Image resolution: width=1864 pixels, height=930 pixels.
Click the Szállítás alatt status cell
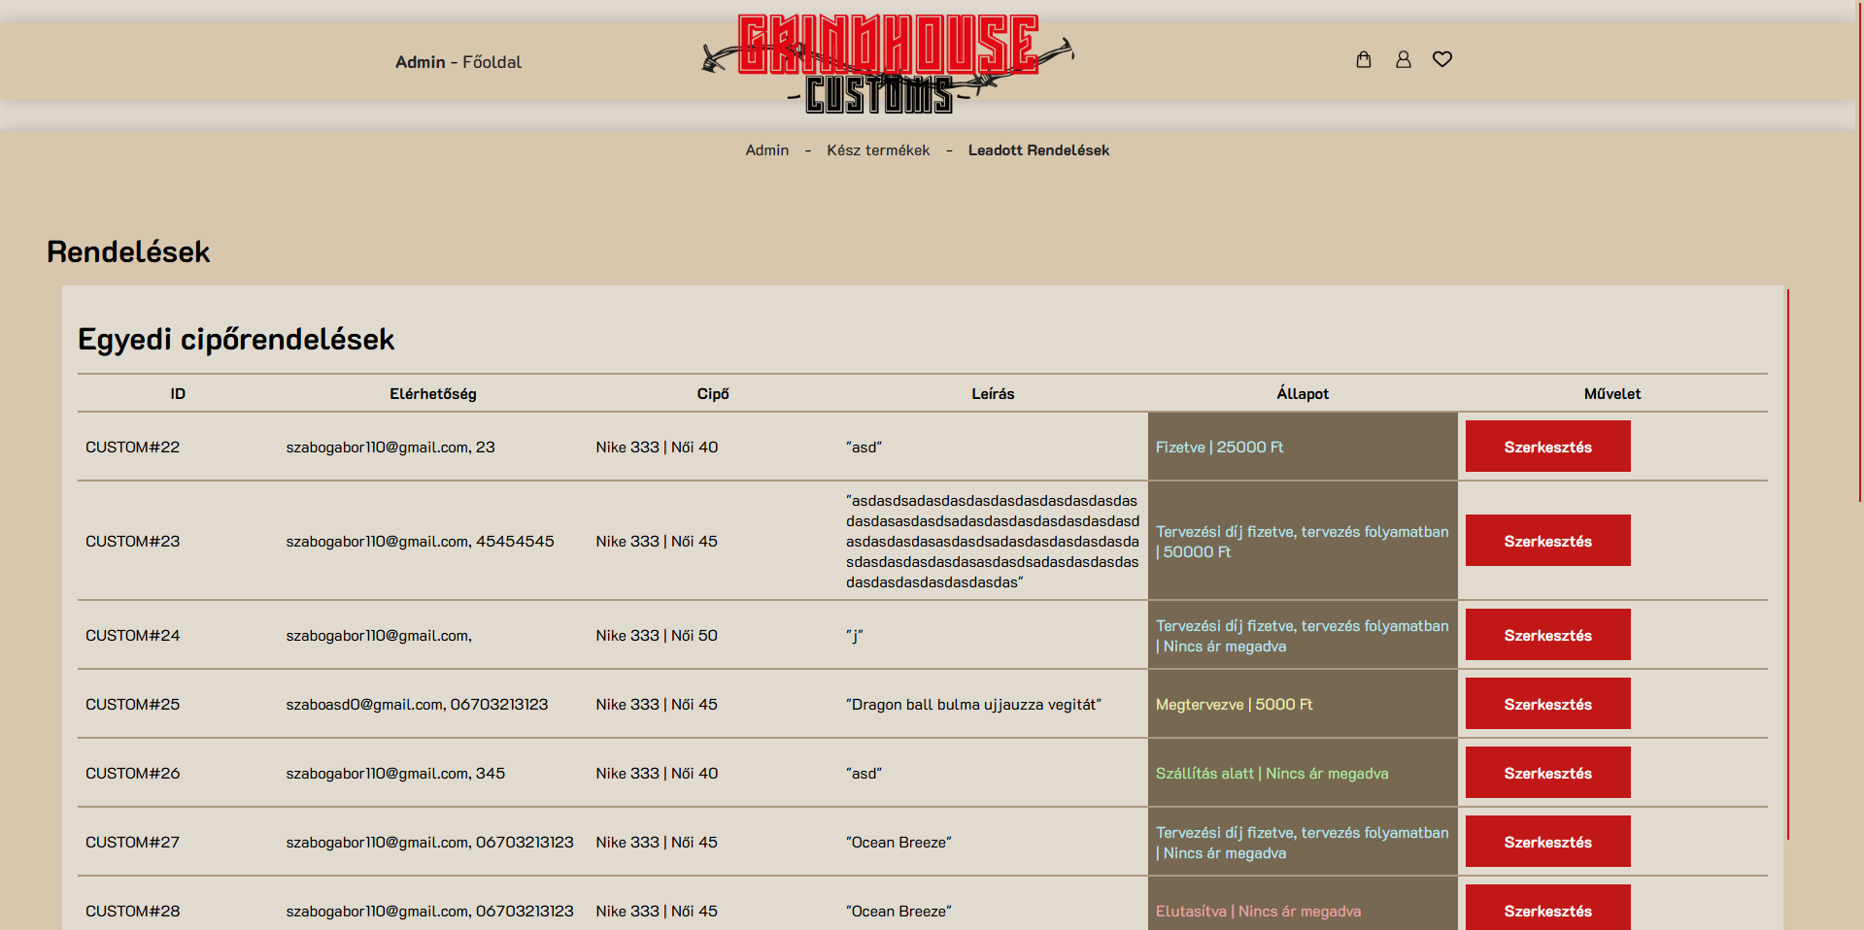(1302, 773)
